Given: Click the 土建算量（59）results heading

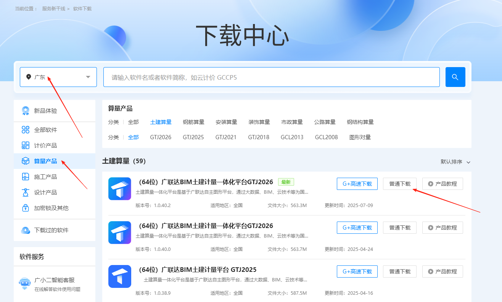Looking at the screenshot, I should pos(124,161).
